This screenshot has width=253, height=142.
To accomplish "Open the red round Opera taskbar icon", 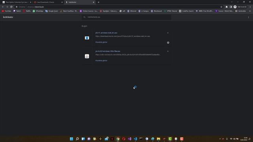I will point(124,139).
